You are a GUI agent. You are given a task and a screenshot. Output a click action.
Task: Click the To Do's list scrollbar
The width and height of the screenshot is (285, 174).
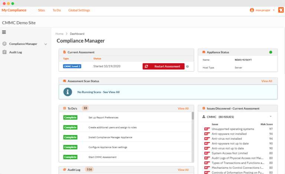tap(193, 116)
